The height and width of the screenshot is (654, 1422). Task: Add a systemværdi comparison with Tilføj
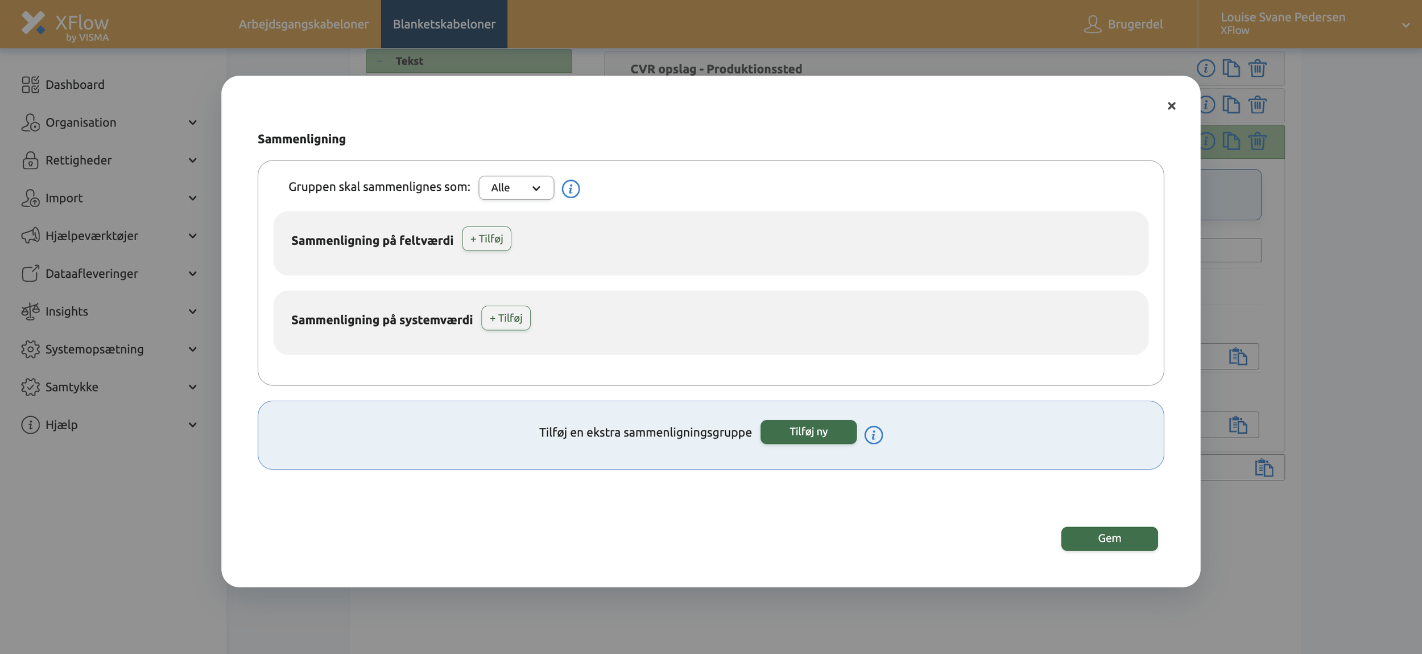[506, 318]
